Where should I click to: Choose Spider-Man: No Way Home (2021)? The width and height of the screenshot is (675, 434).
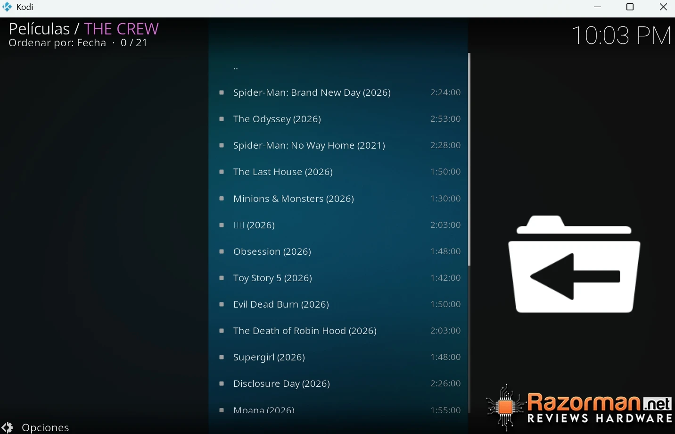click(338, 145)
